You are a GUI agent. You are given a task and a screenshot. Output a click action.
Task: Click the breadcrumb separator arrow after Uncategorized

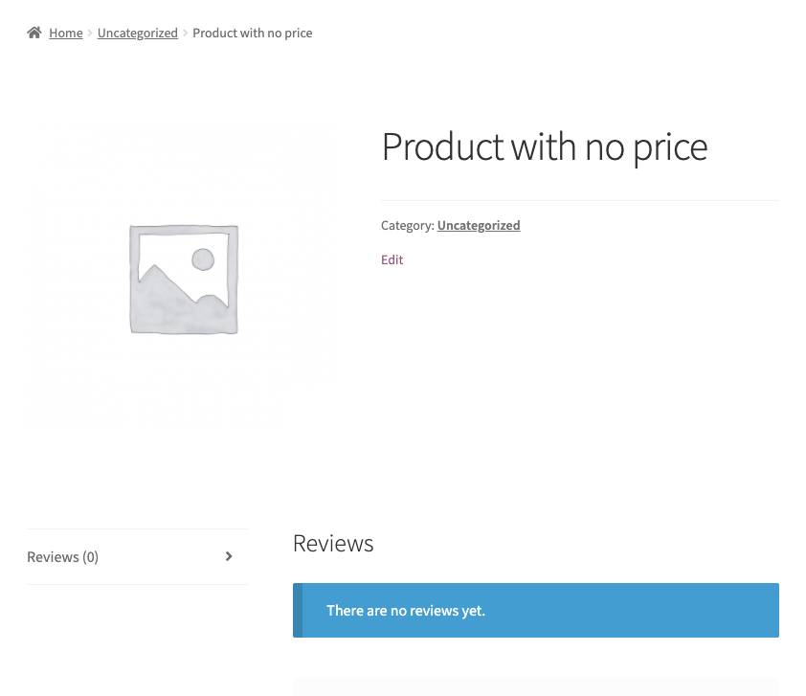pos(184,33)
